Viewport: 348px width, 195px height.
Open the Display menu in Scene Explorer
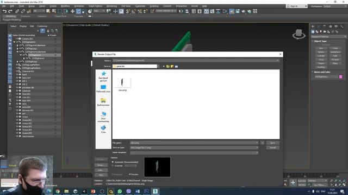23,26
